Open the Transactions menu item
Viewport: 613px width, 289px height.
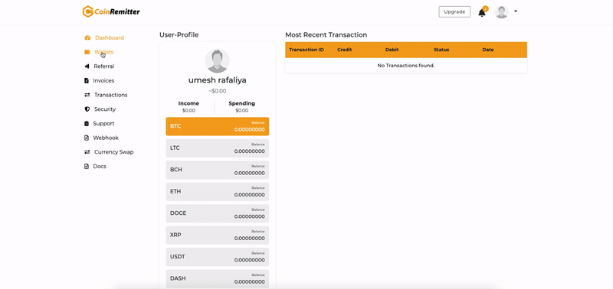pos(110,95)
